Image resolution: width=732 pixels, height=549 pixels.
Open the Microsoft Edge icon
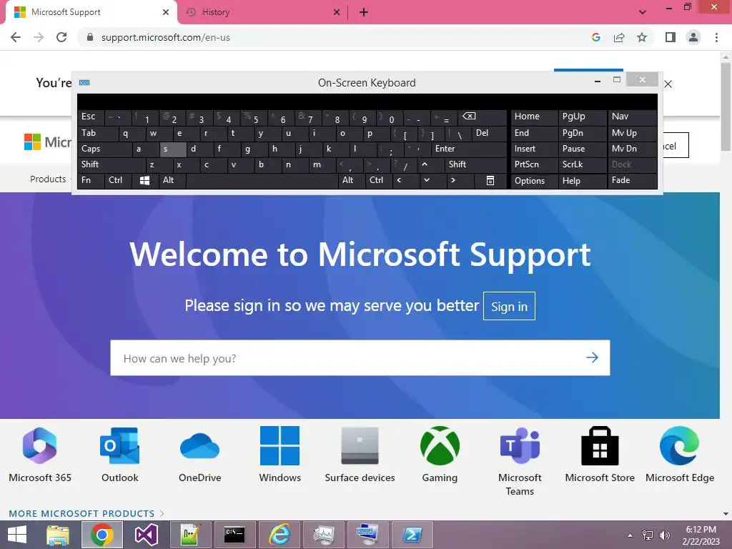pyautogui.click(x=680, y=446)
